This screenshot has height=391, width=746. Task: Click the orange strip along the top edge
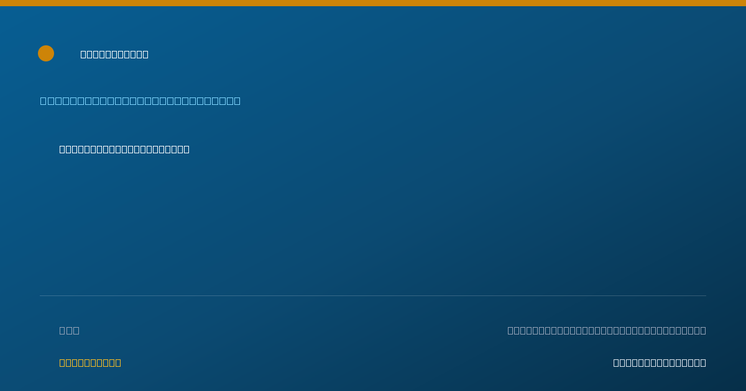click(x=373, y=3)
